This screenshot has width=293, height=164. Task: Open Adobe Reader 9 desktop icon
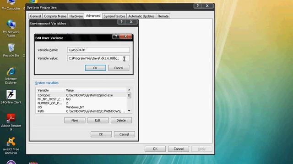click(11, 122)
